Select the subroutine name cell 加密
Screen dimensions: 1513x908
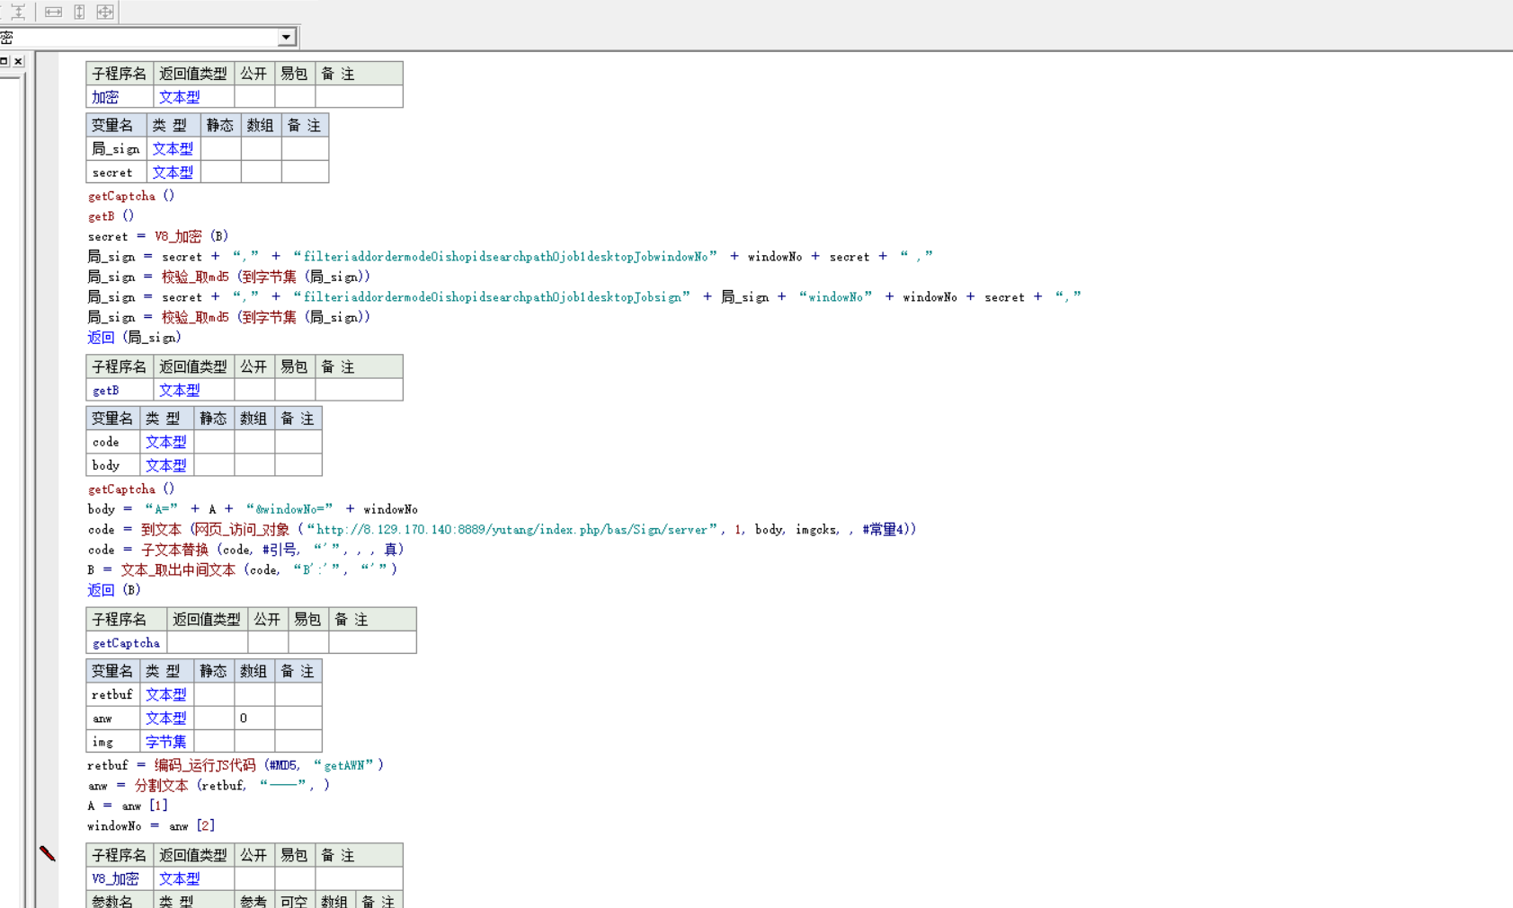click(x=120, y=97)
